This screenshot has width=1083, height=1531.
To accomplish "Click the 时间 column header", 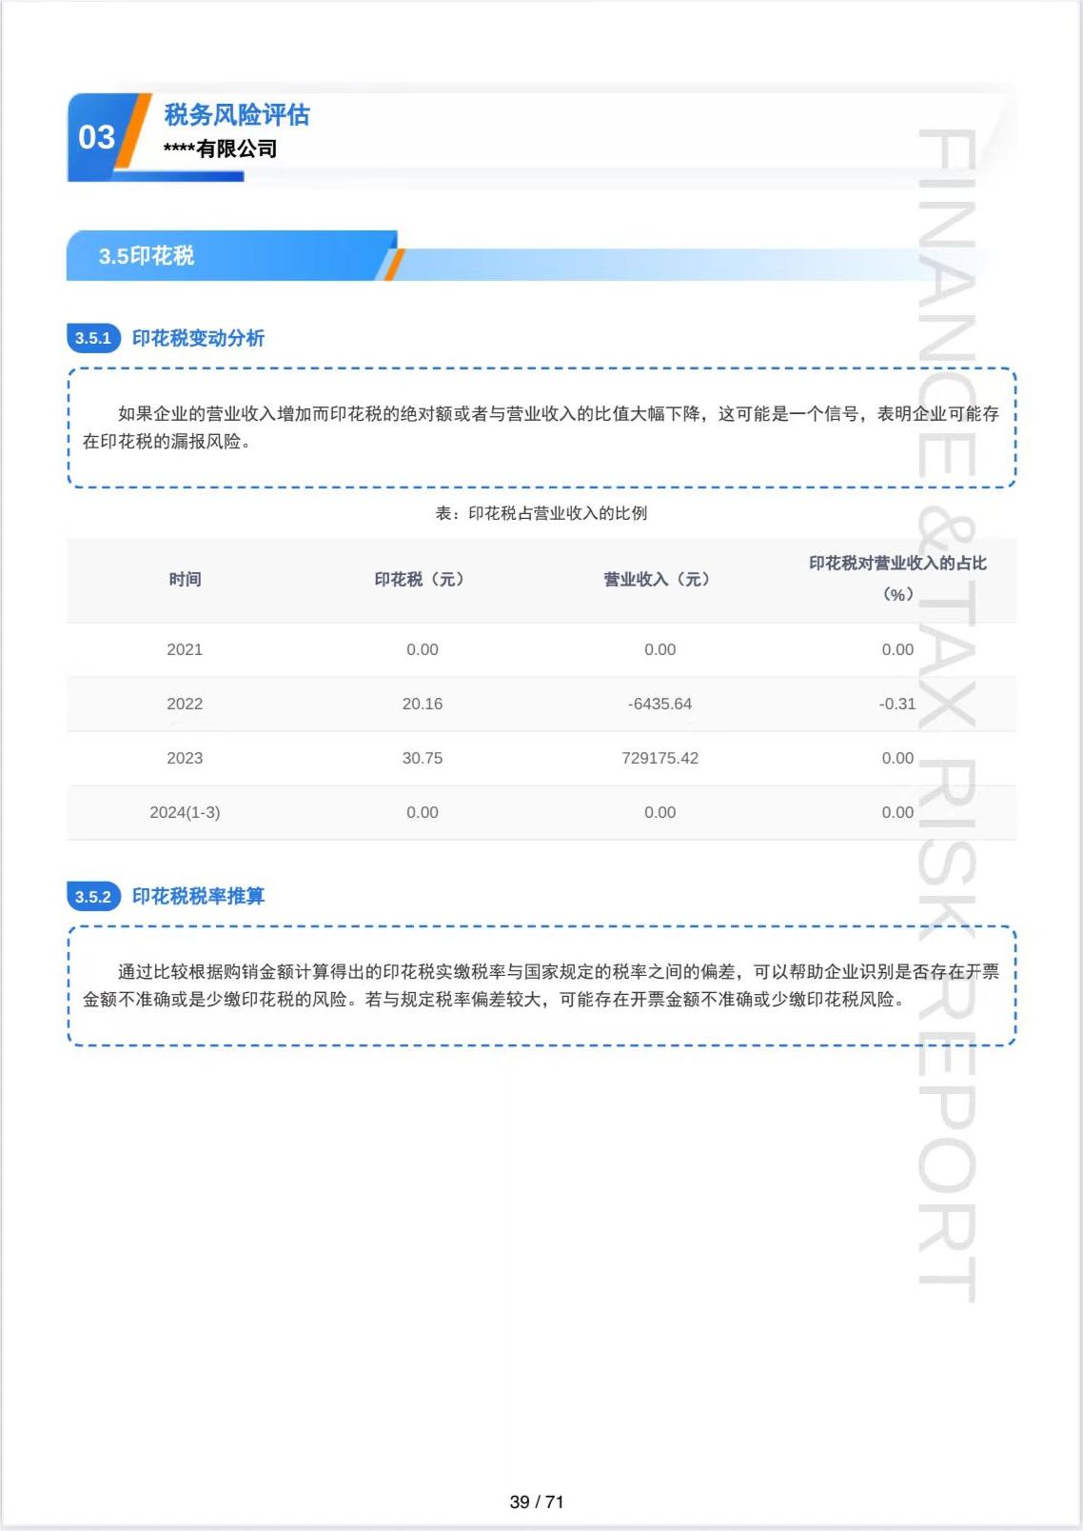I will (185, 579).
